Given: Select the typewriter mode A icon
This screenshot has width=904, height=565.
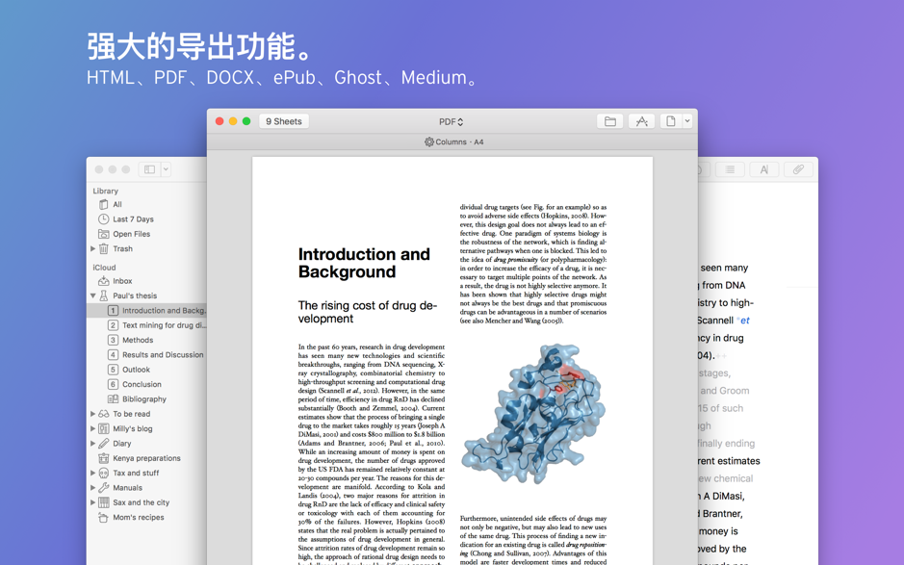Looking at the screenshot, I should click(x=764, y=168).
